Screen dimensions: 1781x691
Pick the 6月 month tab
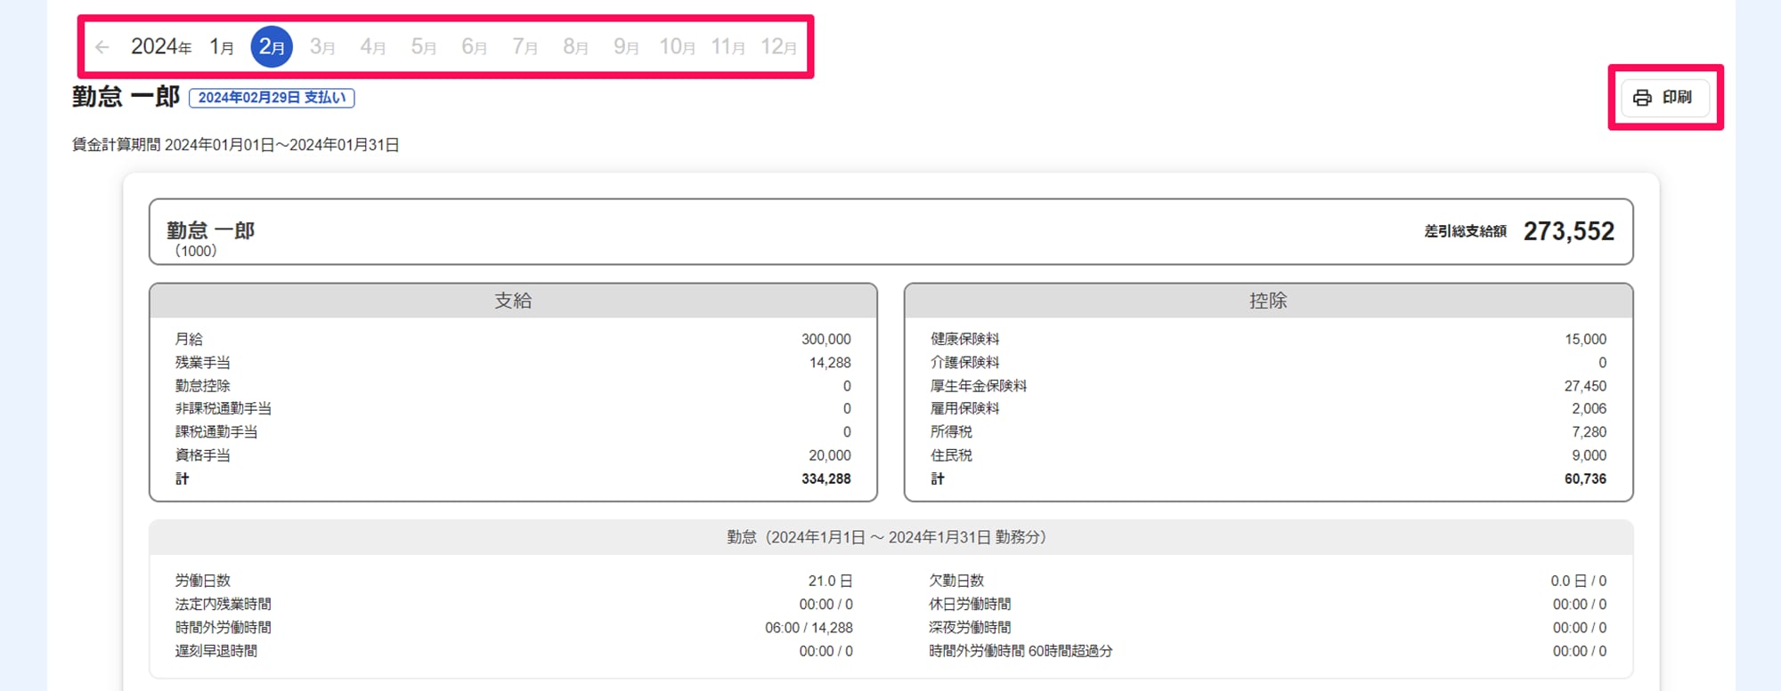click(475, 47)
